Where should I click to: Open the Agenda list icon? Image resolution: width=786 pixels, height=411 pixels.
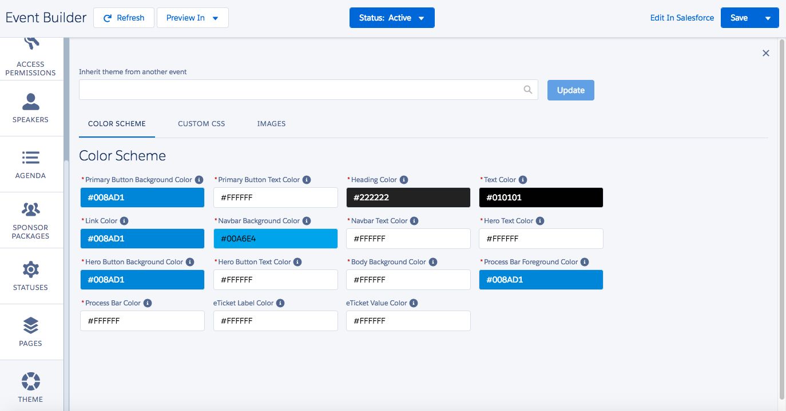[x=30, y=158]
